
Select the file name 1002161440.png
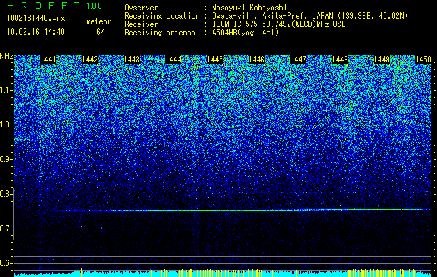(x=36, y=19)
